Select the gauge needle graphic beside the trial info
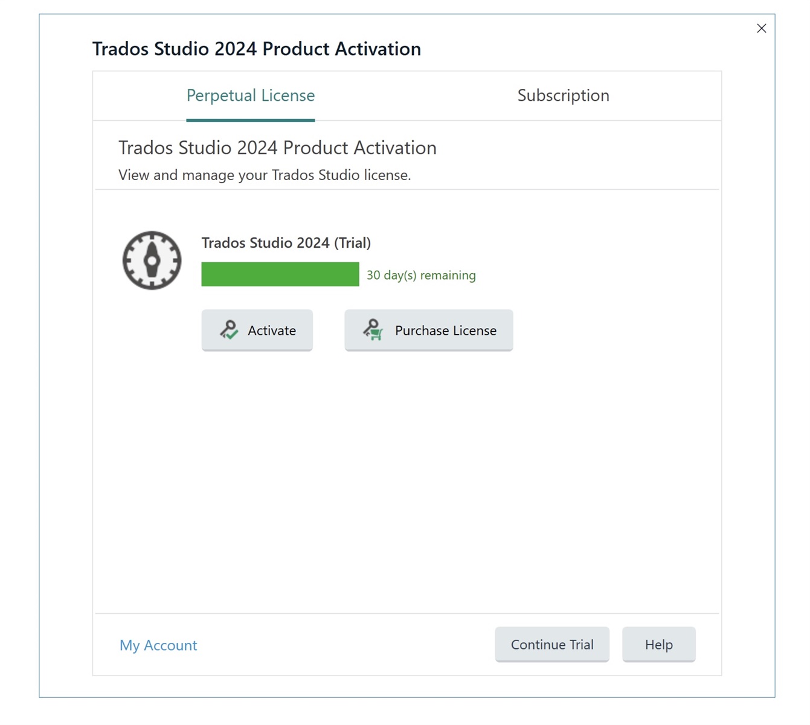Screen dimensions: 810x725 click(x=152, y=259)
